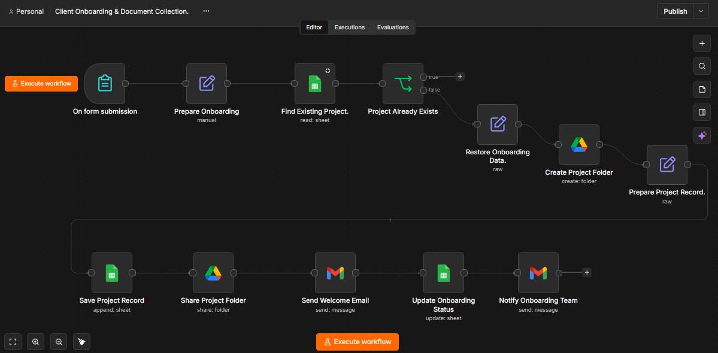
Task: Switch to the Executions tab
Action: click(x=349, y=28)
